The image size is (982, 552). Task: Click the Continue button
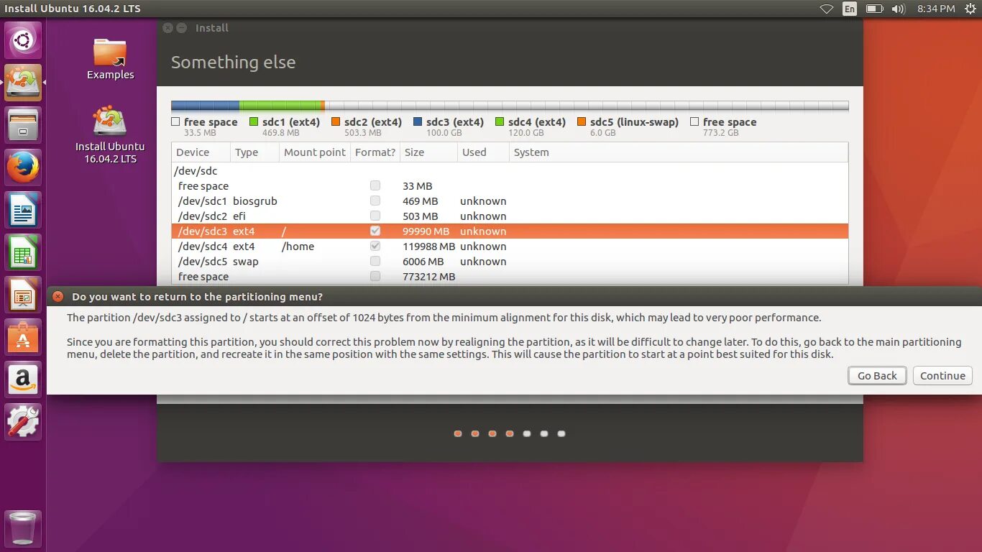click(x=942, y=375)
